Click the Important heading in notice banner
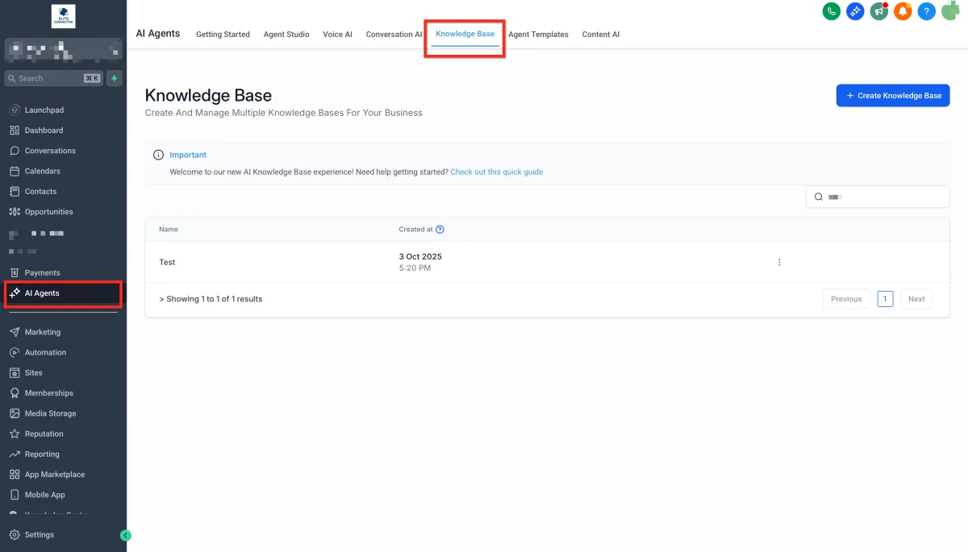The image size is (968, 552). 188,155
